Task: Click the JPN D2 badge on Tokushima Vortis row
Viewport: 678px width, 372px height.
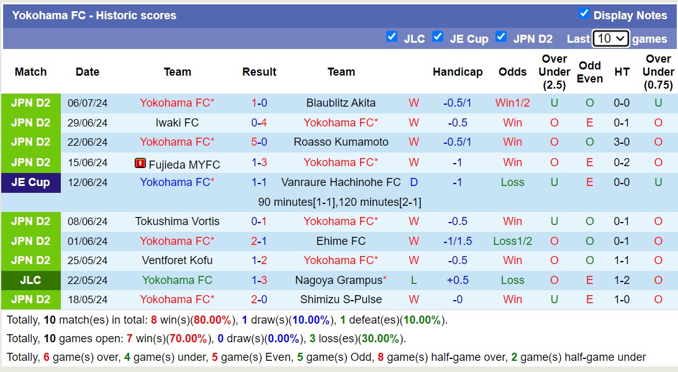Action: tap(30, 221)
